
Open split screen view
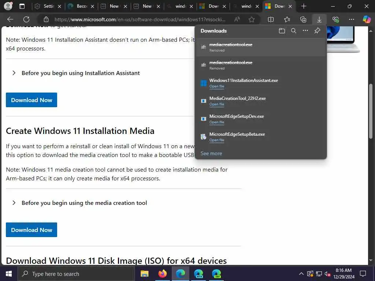pos(271,19)
